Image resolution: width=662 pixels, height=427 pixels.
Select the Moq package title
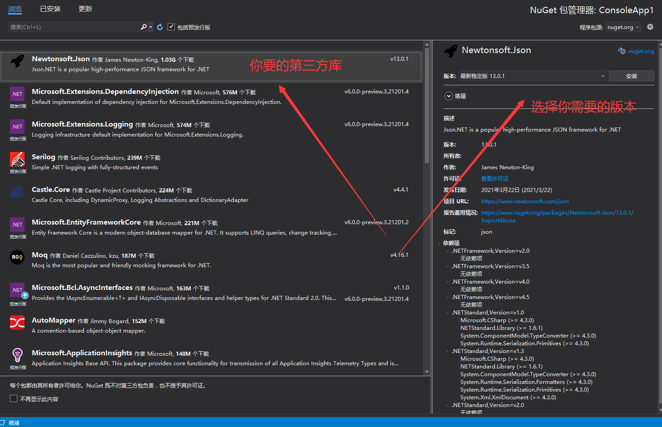[40, 255]
